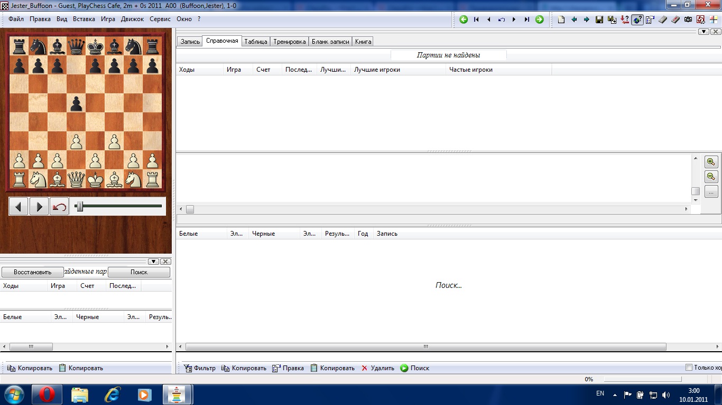Click the zoom-out magnifier icon

tap(711, 177)
